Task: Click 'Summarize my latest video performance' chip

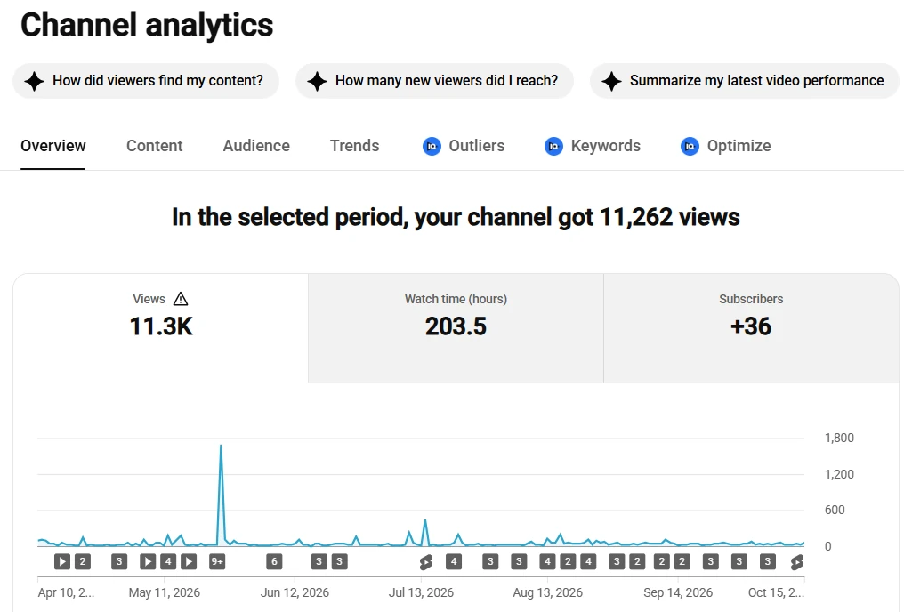Action: click(745, 81)
